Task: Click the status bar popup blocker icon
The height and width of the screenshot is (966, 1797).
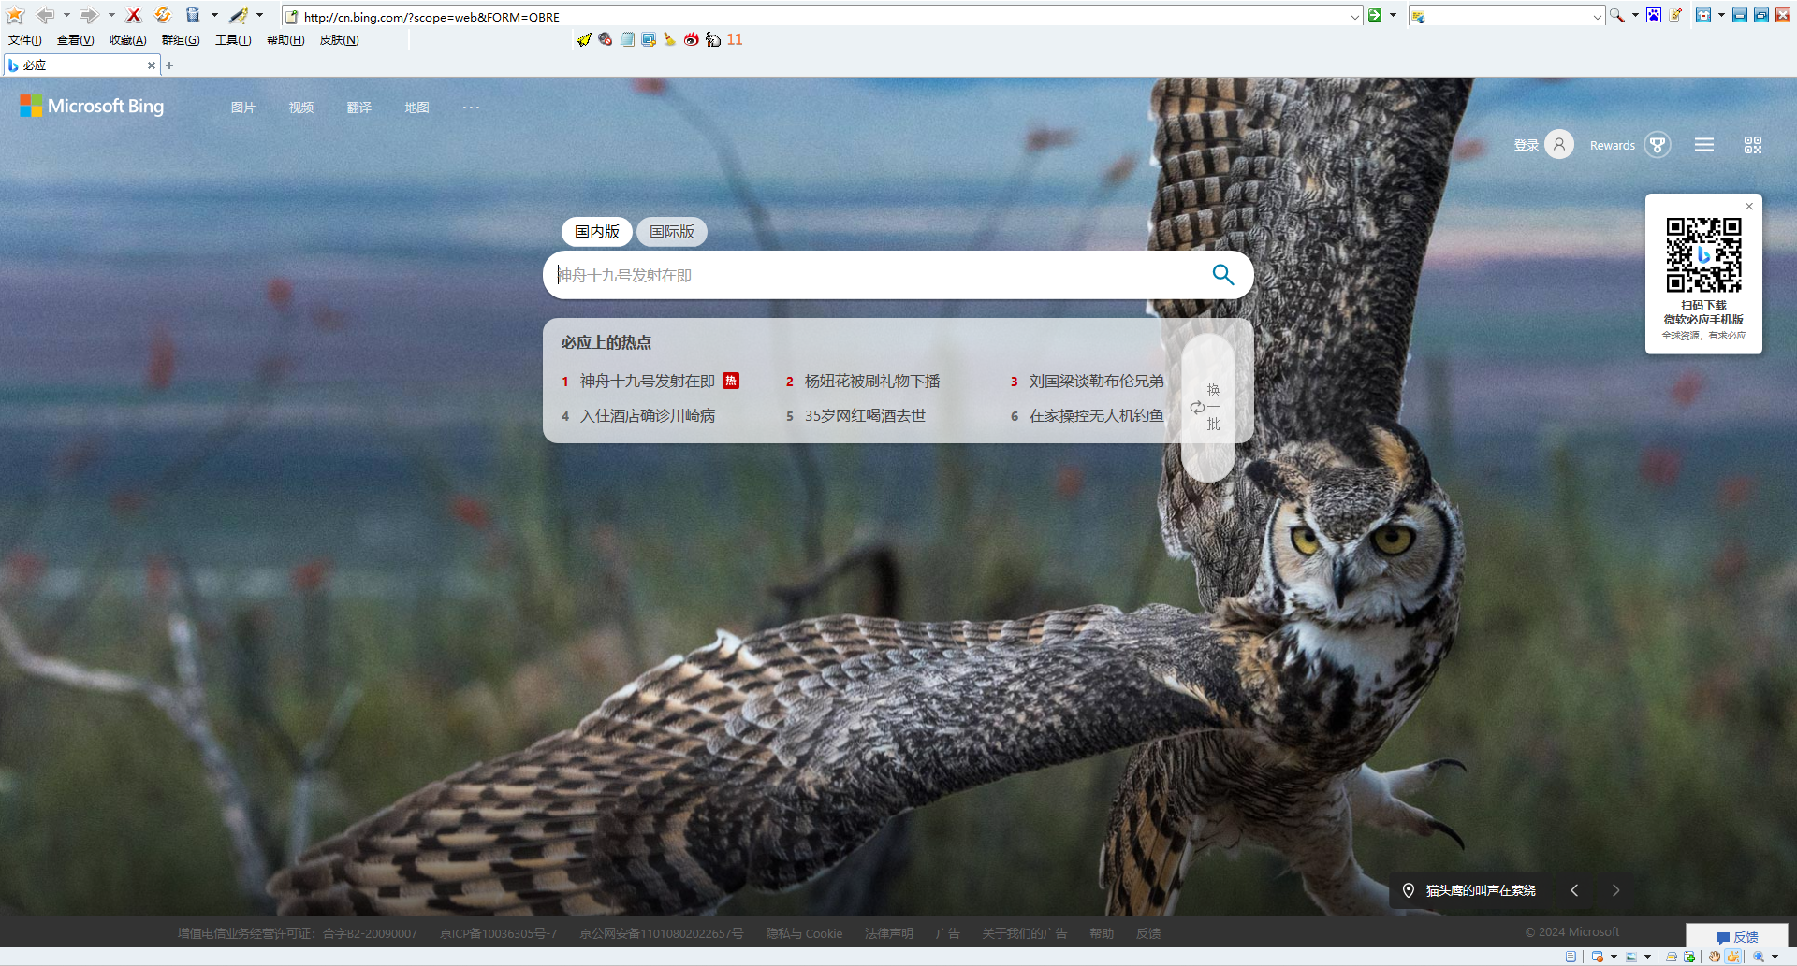Action: coord(1598,957)
